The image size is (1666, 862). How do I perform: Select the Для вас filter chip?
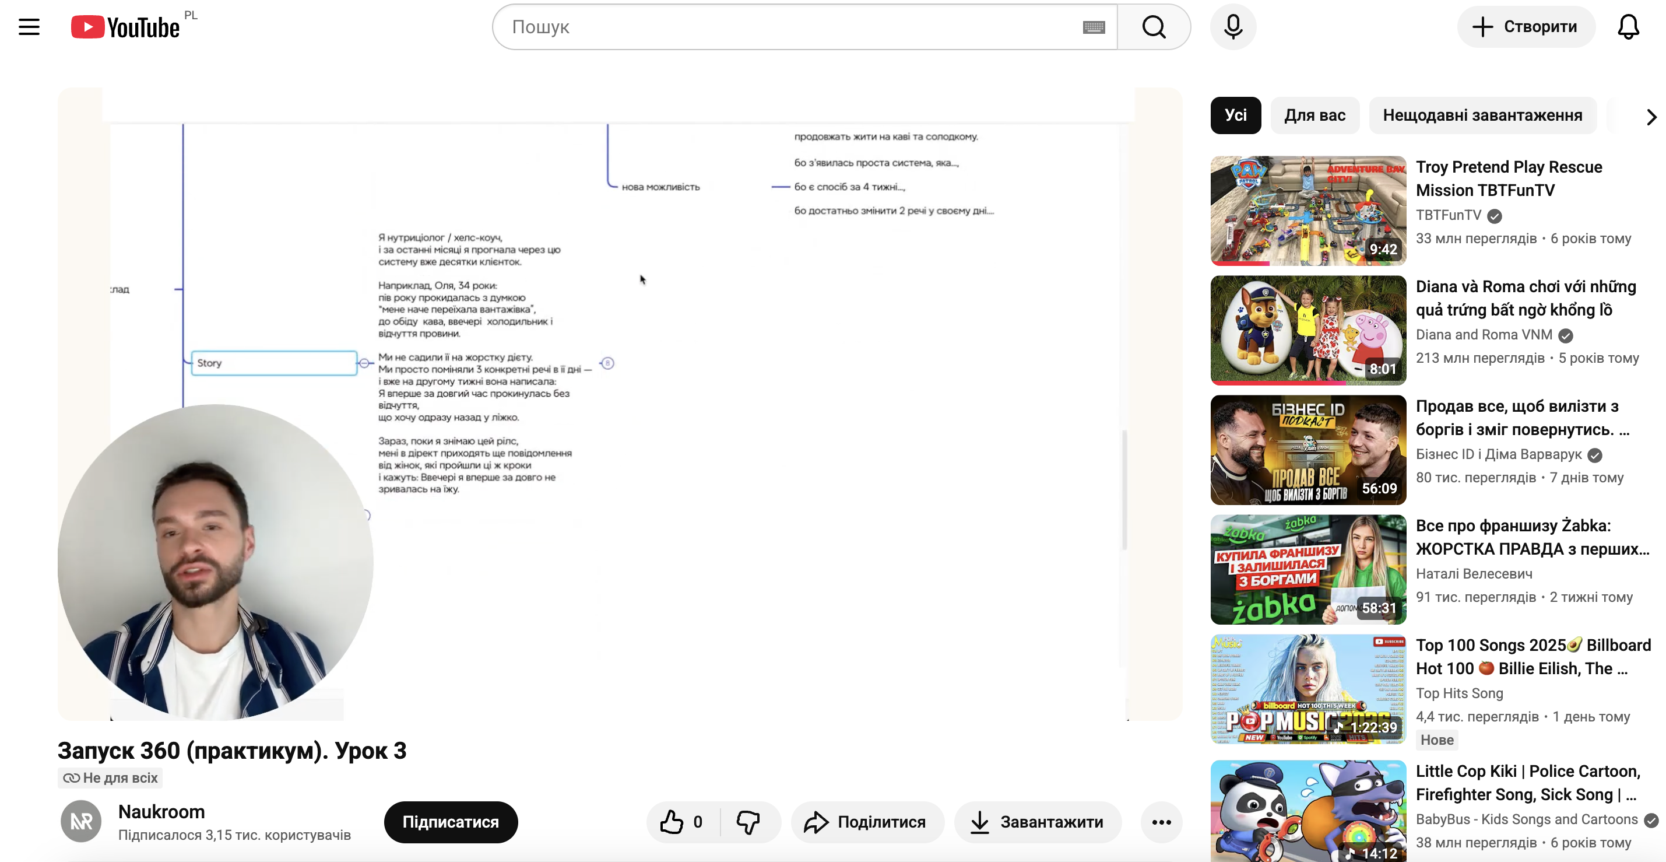click(x=1314, y=116)
